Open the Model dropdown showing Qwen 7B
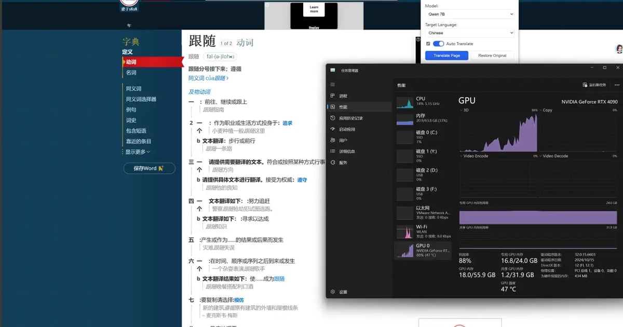Image resolution: width=623 pixels, height=327 pixels. pos(469,14)
